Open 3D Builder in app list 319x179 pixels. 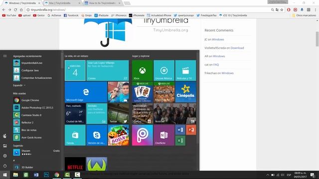pos(36,167)
